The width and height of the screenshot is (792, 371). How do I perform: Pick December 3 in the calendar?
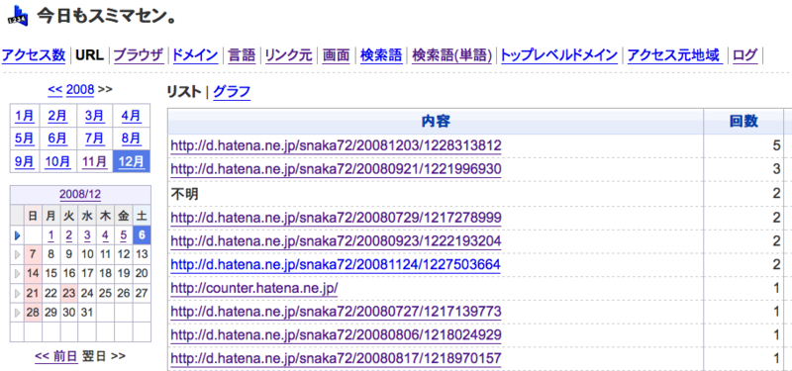(87, 235)
